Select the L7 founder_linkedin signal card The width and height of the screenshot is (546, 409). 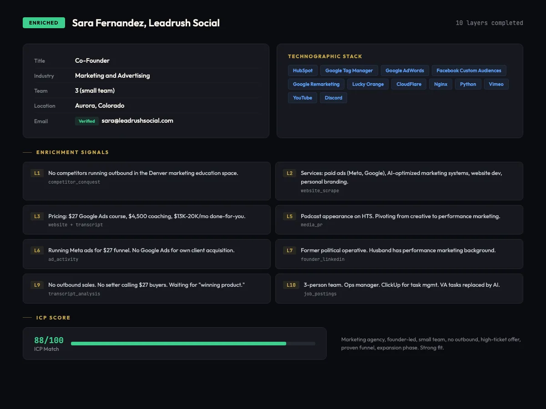[399, 254]
